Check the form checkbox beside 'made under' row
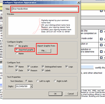This screenshot has height=104, width=105. 101,39
